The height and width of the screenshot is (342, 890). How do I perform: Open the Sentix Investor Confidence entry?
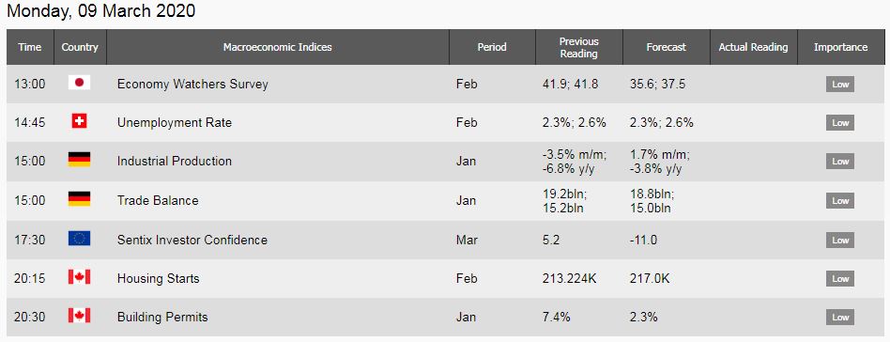pos(192,240)
